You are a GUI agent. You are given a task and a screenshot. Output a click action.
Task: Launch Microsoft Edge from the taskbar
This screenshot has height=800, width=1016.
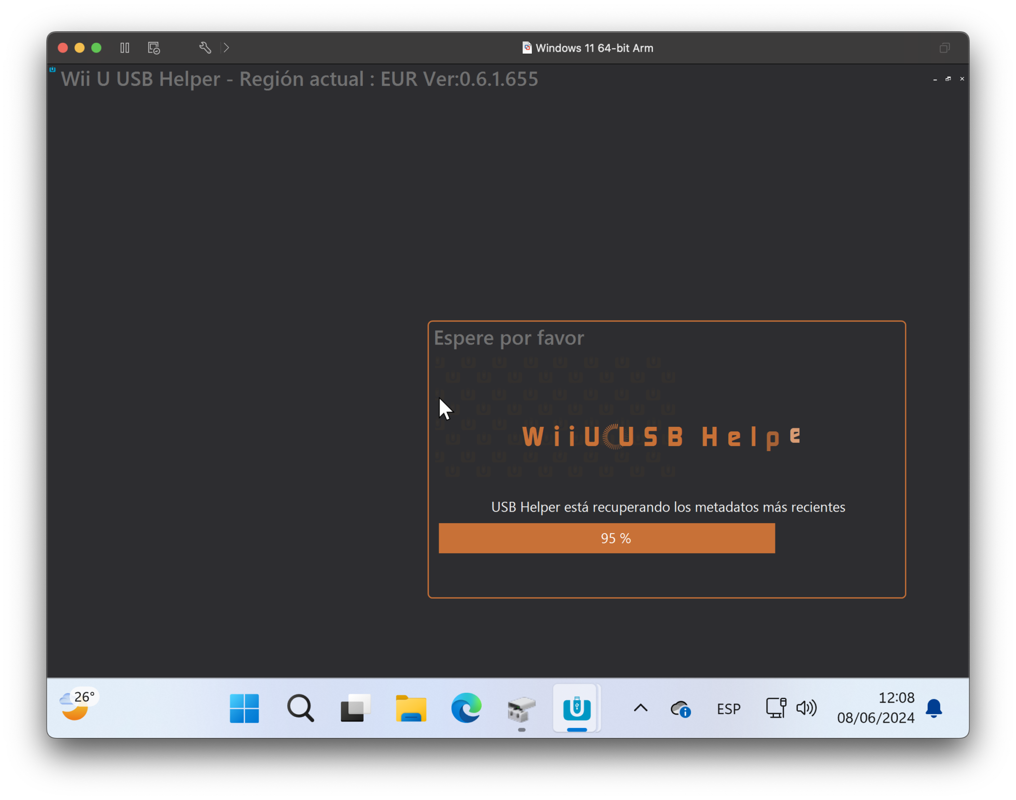467,708
